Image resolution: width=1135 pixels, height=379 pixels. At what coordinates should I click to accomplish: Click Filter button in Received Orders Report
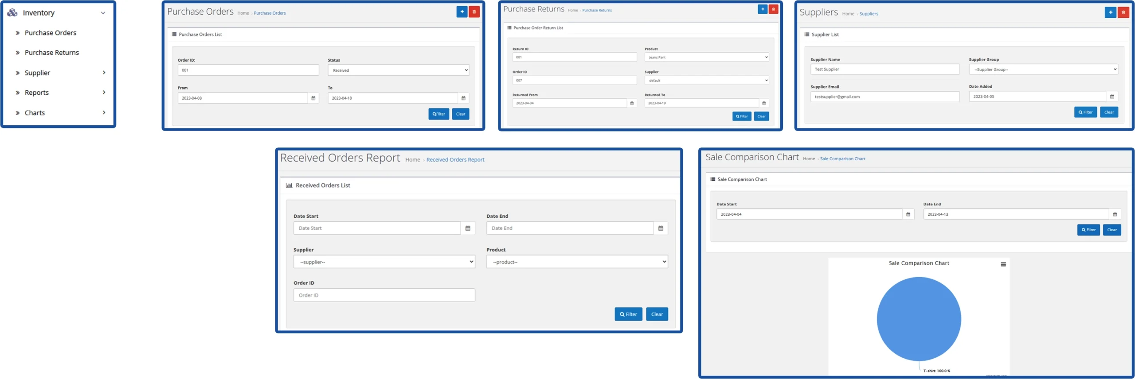click(x=628, y=314)
